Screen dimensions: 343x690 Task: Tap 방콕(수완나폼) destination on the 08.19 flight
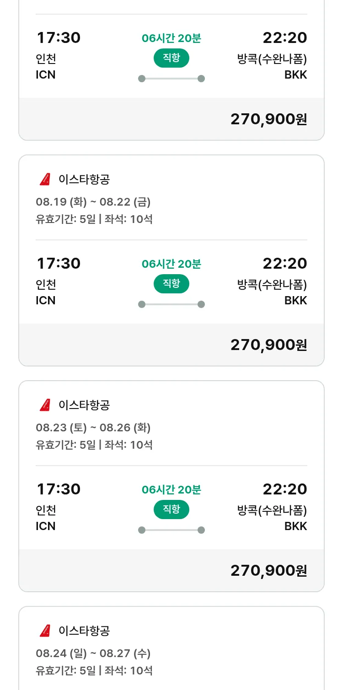pos(272,285)
